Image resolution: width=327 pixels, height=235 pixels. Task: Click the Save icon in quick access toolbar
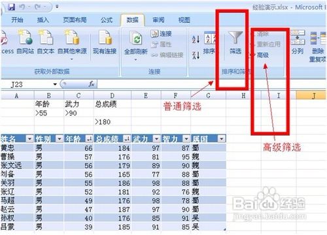tap(11, 7)
